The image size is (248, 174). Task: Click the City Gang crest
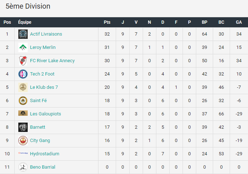coord(23,140)
